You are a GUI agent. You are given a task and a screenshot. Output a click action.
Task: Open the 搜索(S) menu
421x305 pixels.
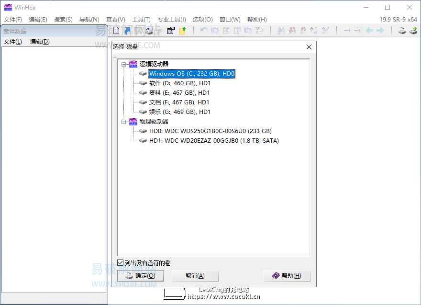[x=63, y=19]
